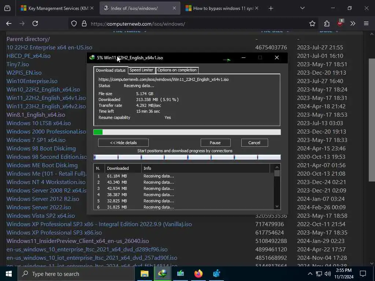Open the network tray icon
Image resolution: width=375 pixels, height=281 pixels.
[x=319, y=274]
